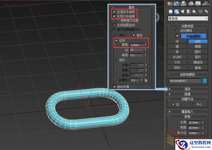Image resolution: width=212 pixels, height=150 pixels.
Task: Open the Space Warps waves icon
Action: [x=200, y=11]
